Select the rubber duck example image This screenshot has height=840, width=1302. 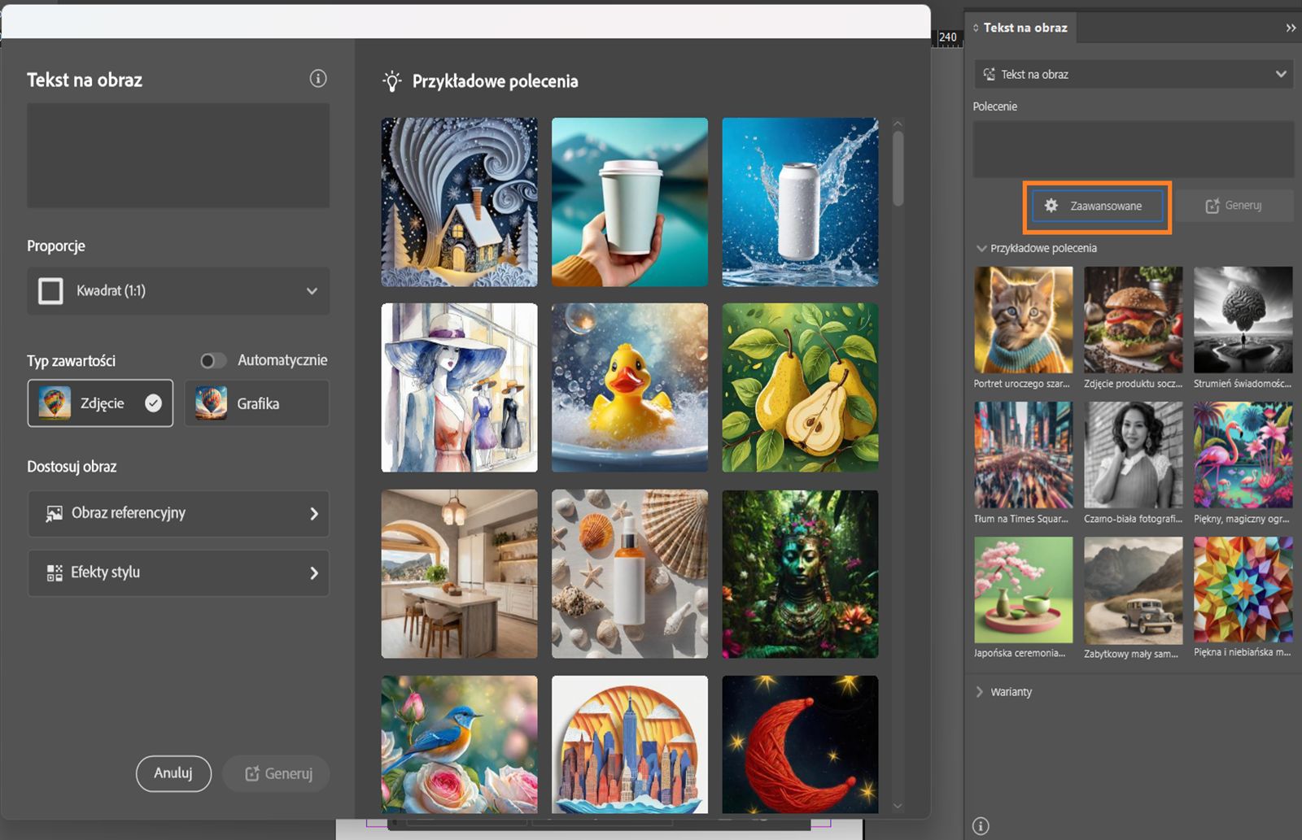(630, 388)
